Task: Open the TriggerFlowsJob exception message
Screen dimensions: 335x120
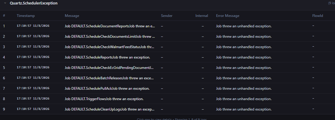Action: click(x=104, y=99)
